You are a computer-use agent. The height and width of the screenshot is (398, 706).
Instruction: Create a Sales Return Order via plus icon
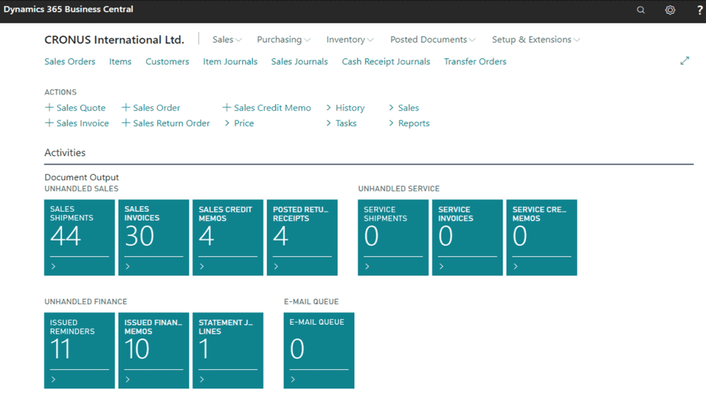(125, 123)
